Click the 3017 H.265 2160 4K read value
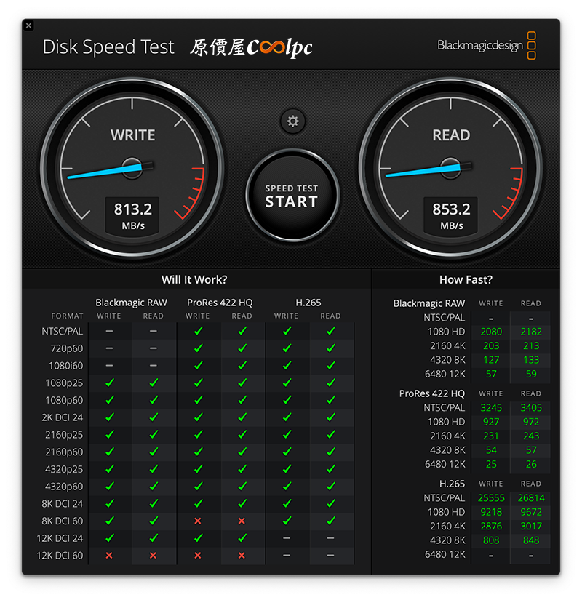Screen dimensions: 582x600 [531, 526]
